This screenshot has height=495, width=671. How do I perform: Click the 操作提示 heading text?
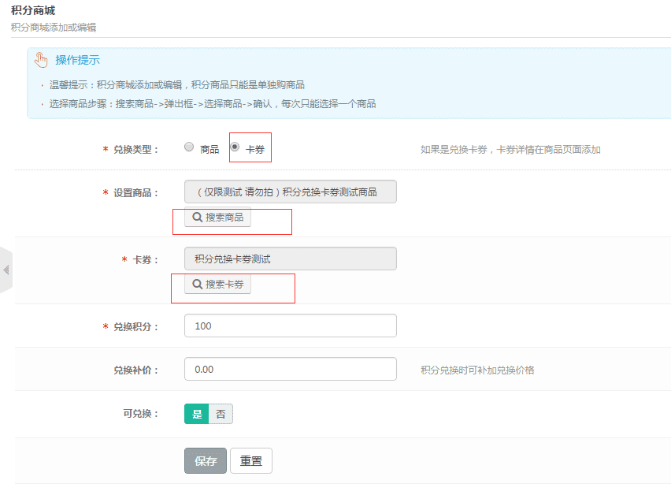tap(77, 61)
